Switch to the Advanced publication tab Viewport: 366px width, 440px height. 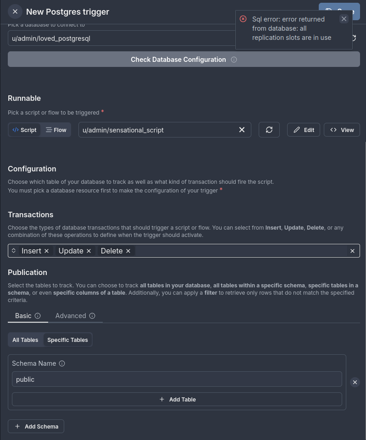[71, 315]
